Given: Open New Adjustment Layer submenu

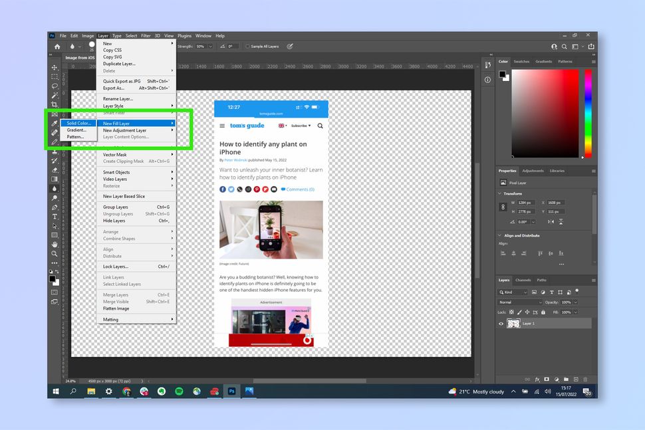Looking at the screenshot, I should (x=136, y=130).
